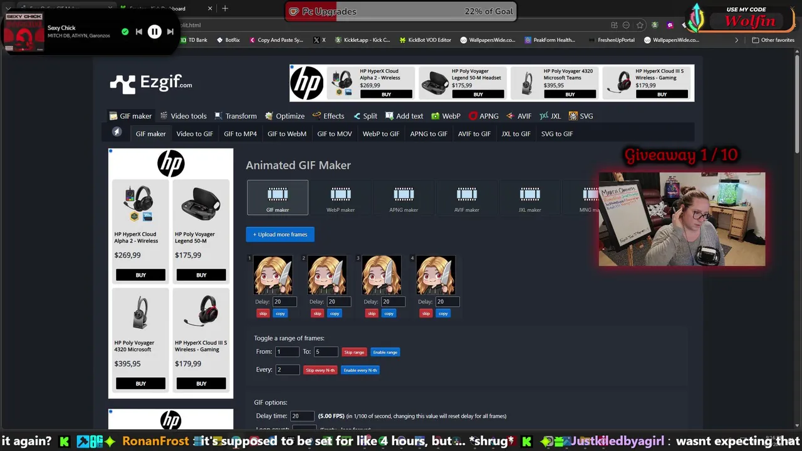Click the round icon left of submenu
802x451 pixels.
tap(117, 132)
